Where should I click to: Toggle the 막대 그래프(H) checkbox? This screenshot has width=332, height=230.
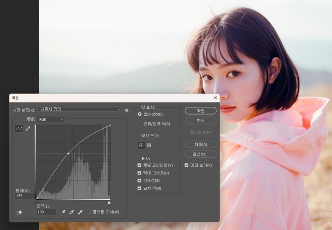pyautogui.click(x=139, y=173)
